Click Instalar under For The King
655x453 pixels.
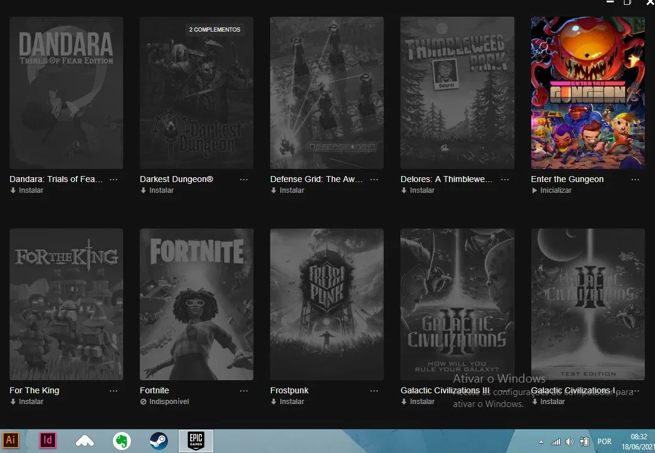pos(27,402)
